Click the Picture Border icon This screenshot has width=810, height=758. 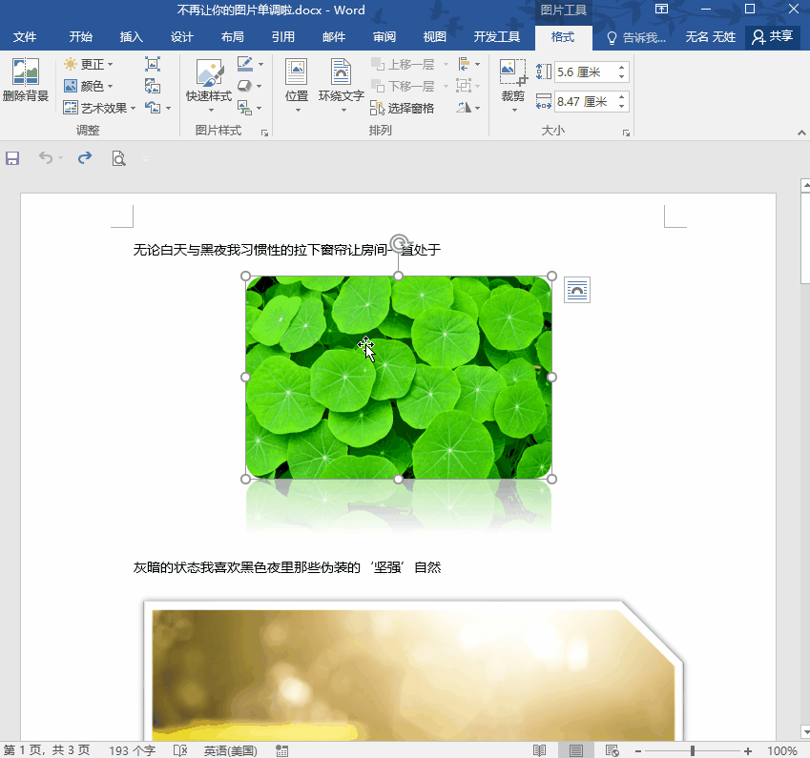click(245, 64)
